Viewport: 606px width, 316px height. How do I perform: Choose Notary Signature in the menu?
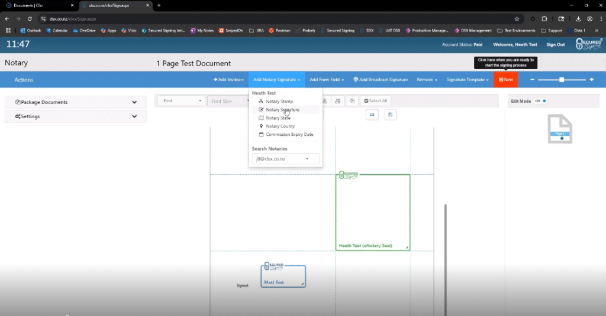[x=282, y=110]
